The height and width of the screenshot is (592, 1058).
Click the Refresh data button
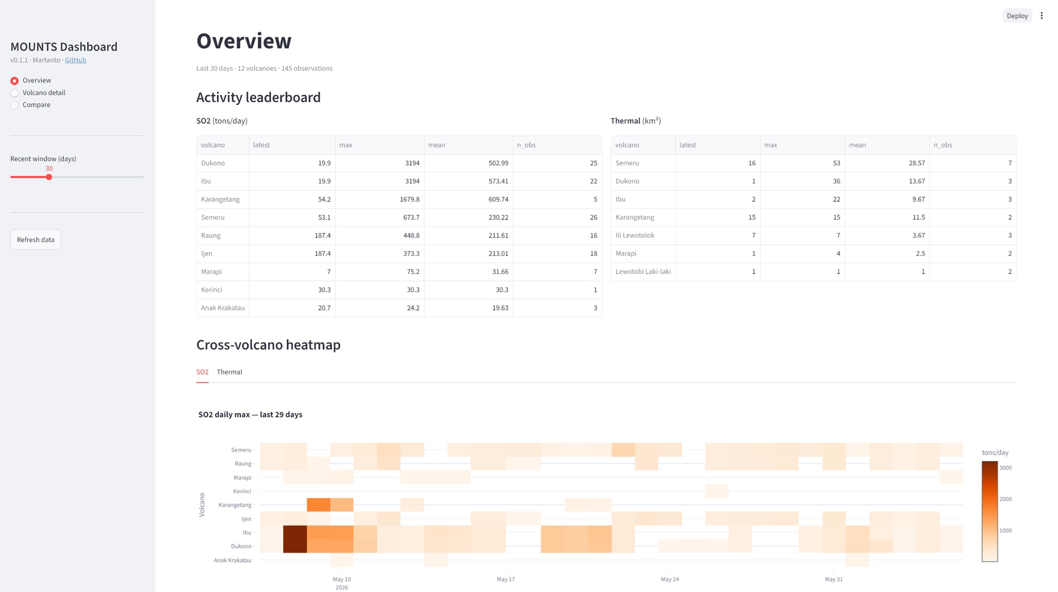tap(36, 240)
